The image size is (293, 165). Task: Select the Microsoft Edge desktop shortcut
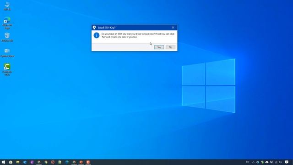pos(7,23)
